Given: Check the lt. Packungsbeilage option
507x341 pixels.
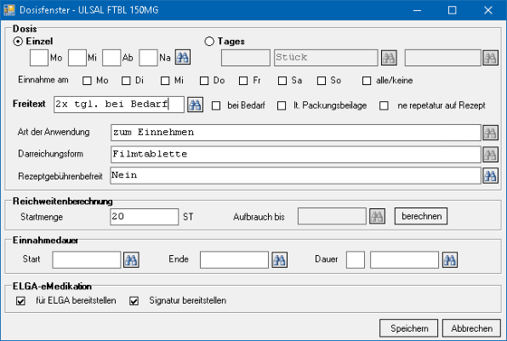Looking at the screenshot, I should tap(282, 105).
